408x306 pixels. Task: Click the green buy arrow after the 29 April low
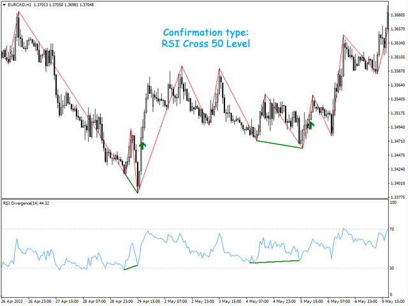point(142,145)
